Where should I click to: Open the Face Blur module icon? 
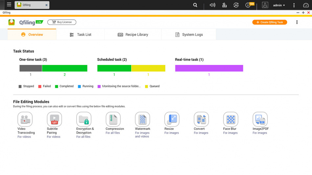point(231,119)
